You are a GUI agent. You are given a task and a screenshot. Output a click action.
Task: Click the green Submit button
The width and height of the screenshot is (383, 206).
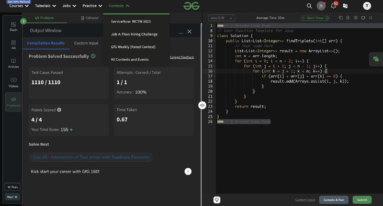pos(362,200)
